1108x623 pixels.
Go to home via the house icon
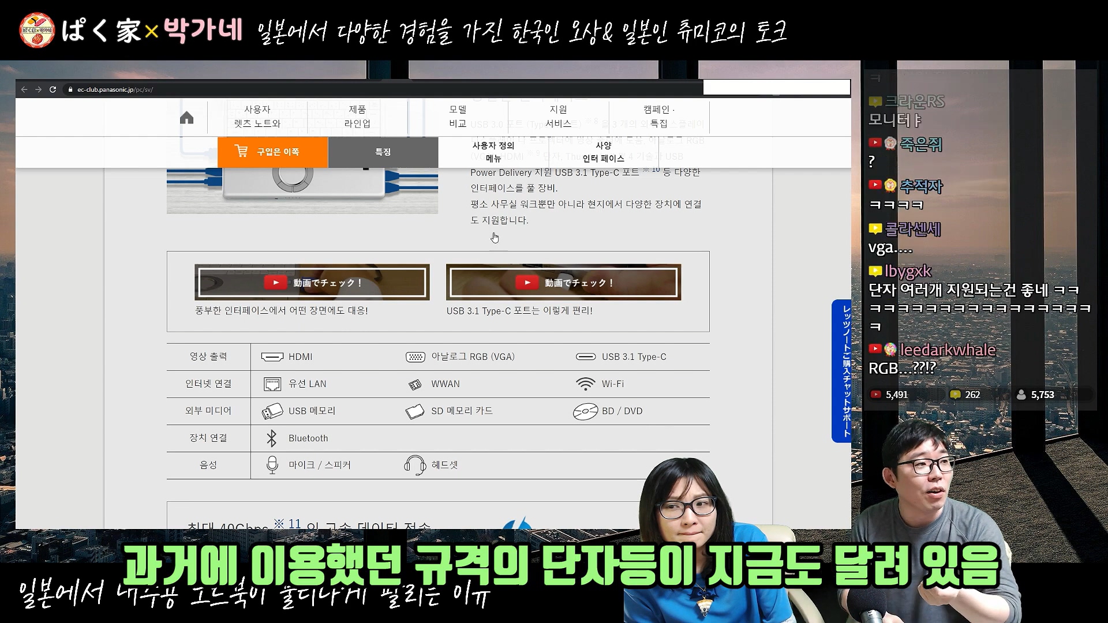tap(186, 118)
